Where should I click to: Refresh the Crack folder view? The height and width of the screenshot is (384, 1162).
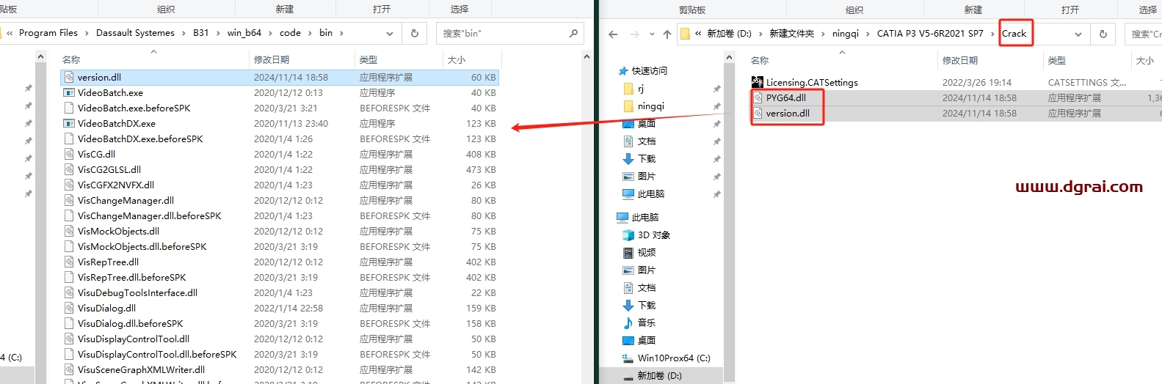pyautogui.click(x=1103, y=34)
